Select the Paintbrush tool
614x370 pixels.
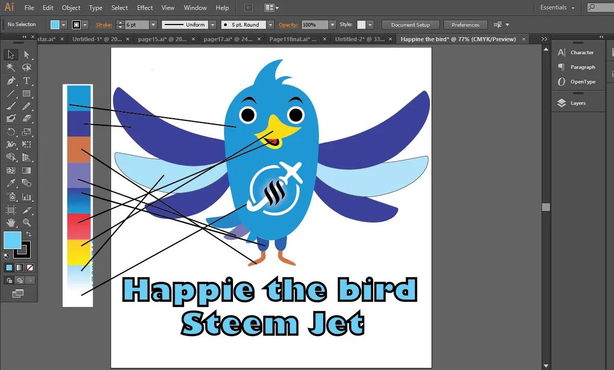(11, 106)
